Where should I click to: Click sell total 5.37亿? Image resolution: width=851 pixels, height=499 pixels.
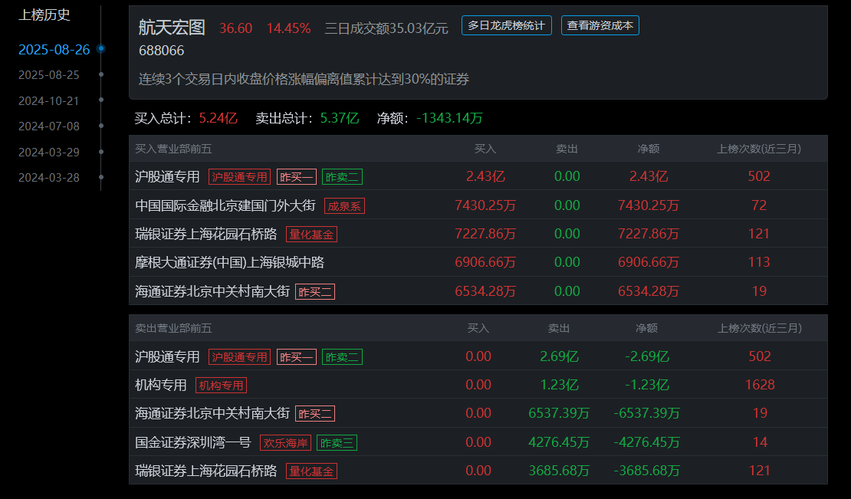pos(340,118)
